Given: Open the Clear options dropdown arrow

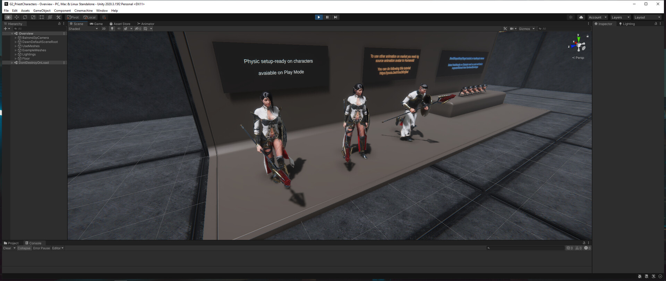Looking at the screenshot, I should (x=14, y=248).
